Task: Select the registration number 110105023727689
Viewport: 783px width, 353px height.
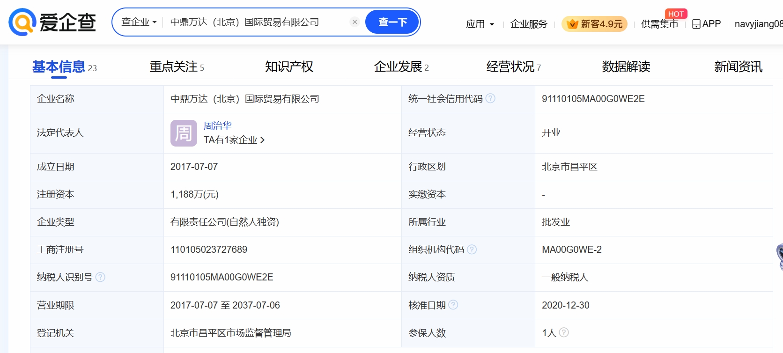Action: [209, 250]
